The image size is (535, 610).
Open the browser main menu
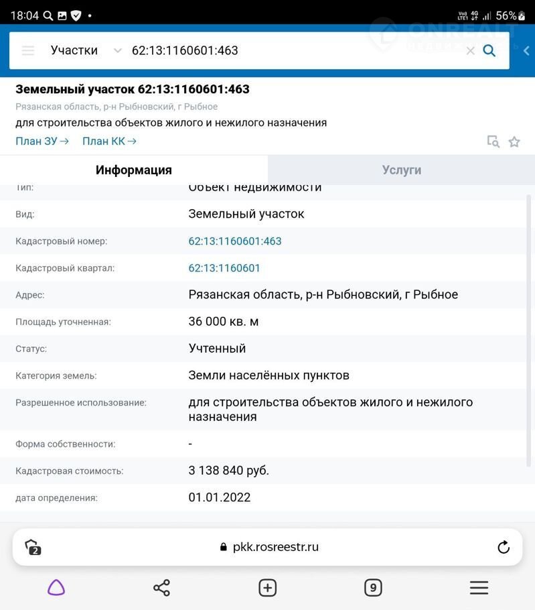(x=479, y=588)
